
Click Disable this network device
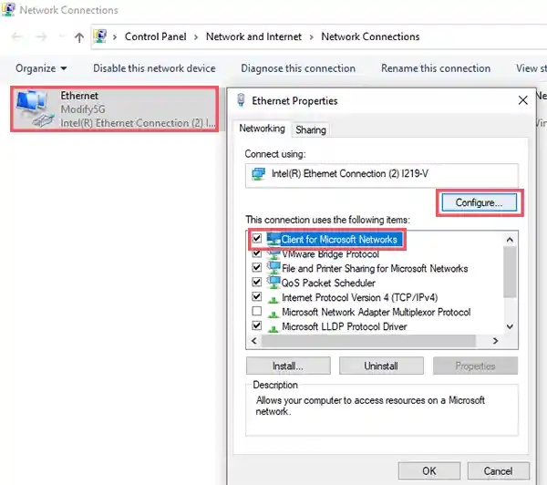pyautogui.click(x=154, y=68)
